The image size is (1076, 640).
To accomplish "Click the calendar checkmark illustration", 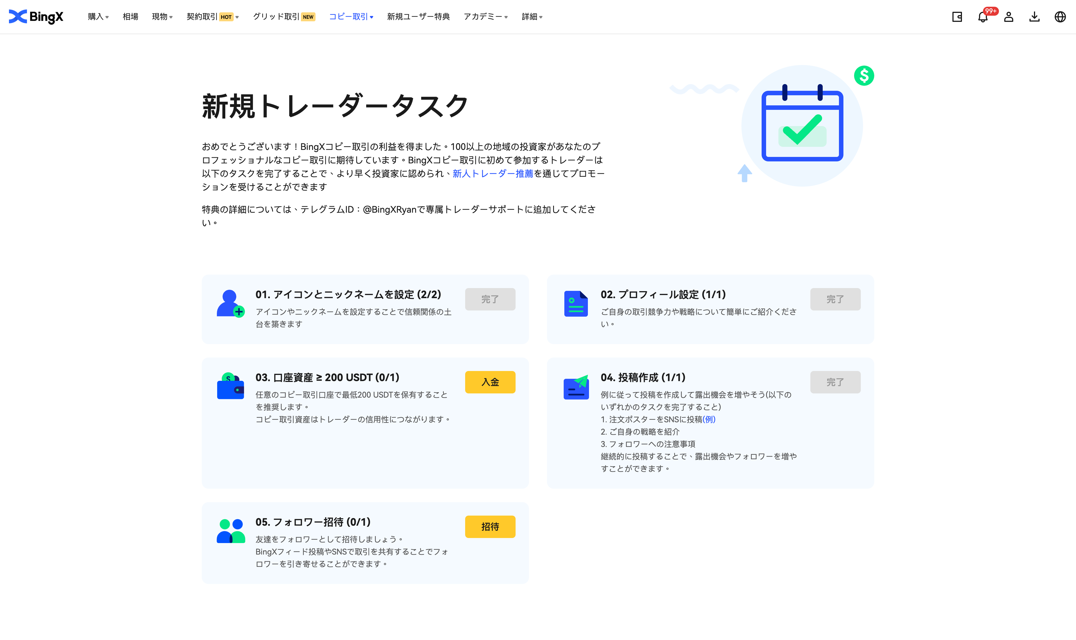I will coord(802,126).
